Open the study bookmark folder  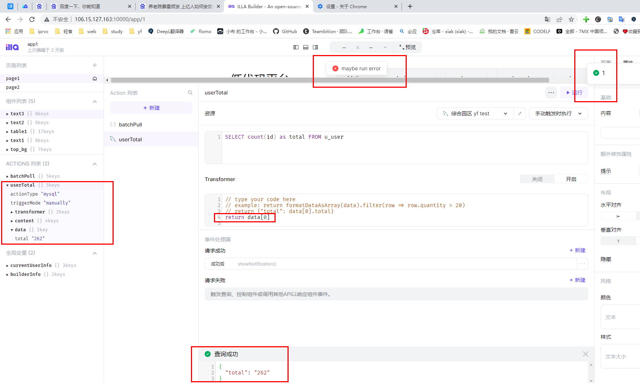click(113, 31)
